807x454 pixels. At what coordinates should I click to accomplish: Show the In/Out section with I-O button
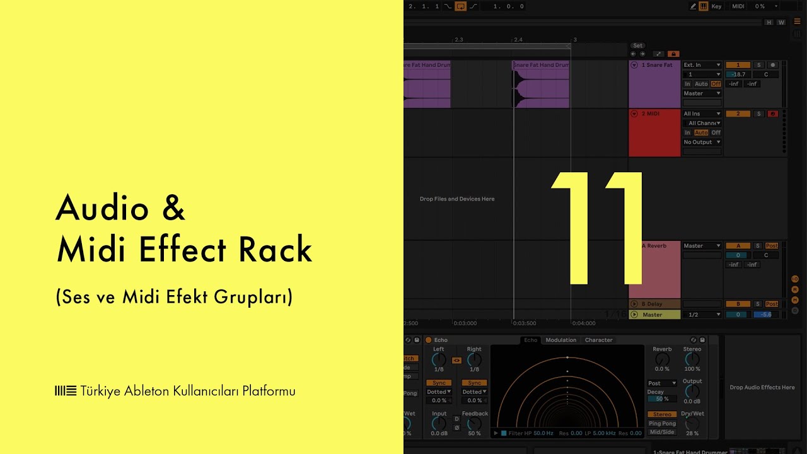click(795, 279)
